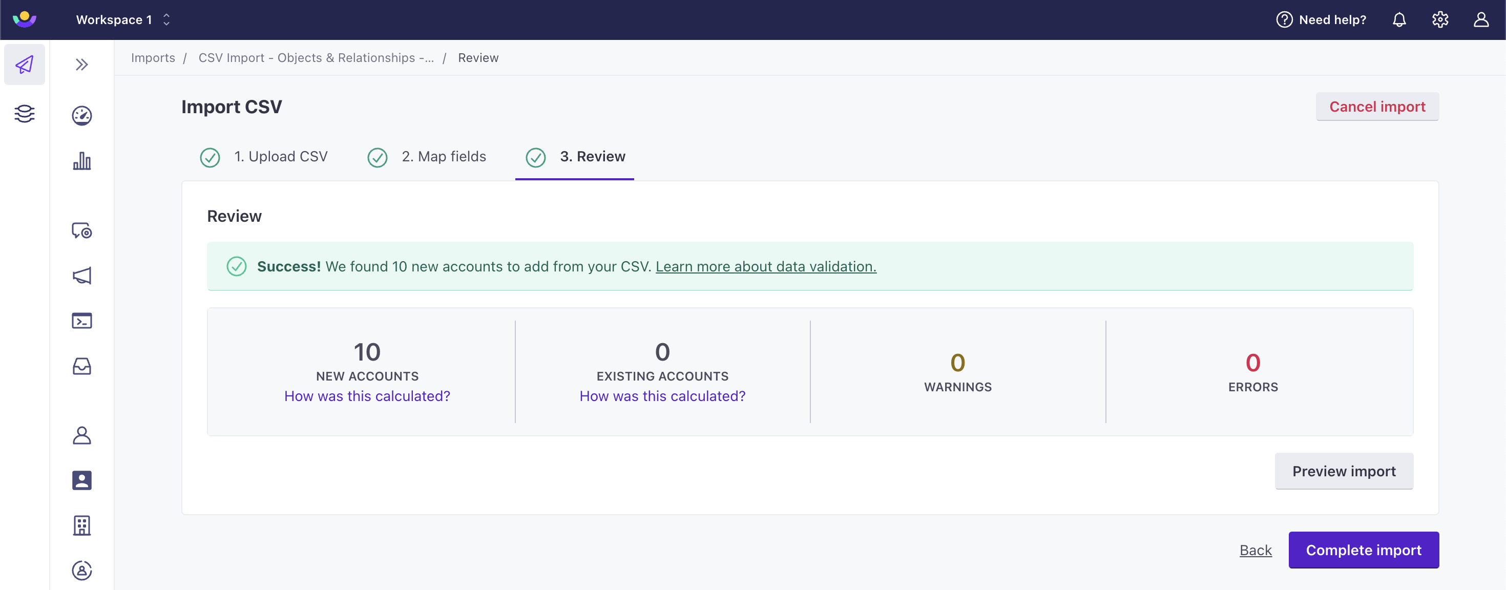Open the inbox icon panel
This screenshot has width=1506, height=590.
coord(81,366)
